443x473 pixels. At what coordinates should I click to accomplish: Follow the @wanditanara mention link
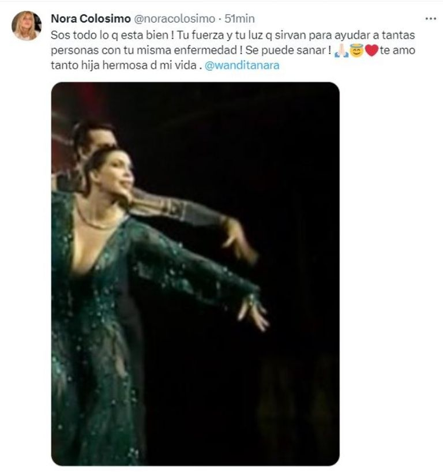click(242, 65)
